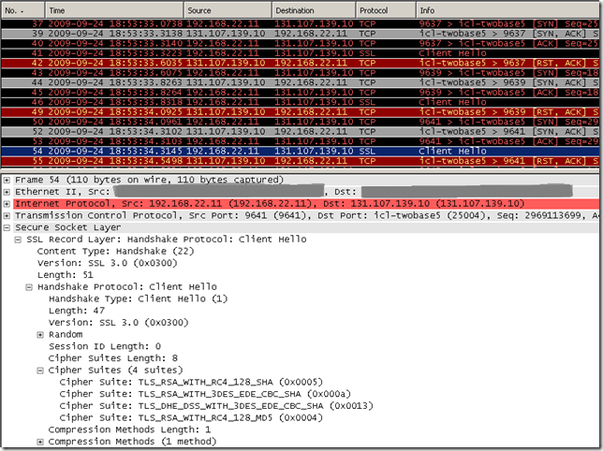Viewport: 603px width, 451px height.
Task: Collapse the Secure Socket Layer node
Action: [7, 227]
